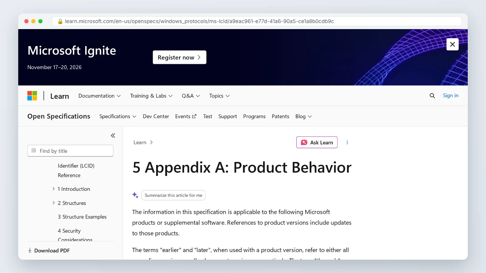Open the Support page

click(x=228, y=116)
